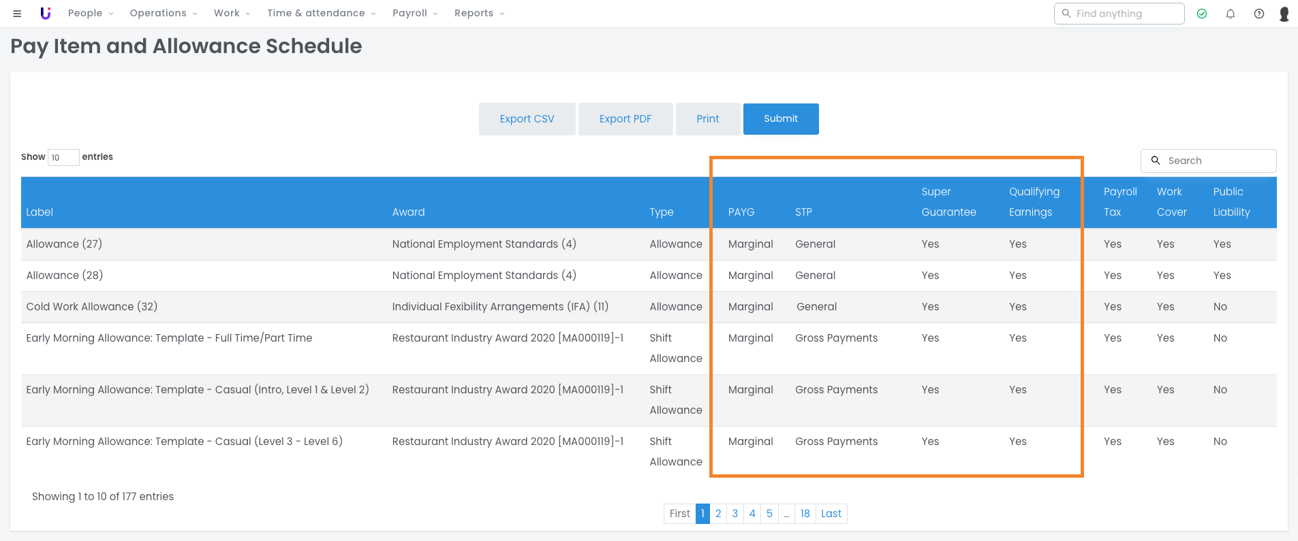The image size is (1298, 541).
Task: Go to page 2
Action: tap(718, 514)
